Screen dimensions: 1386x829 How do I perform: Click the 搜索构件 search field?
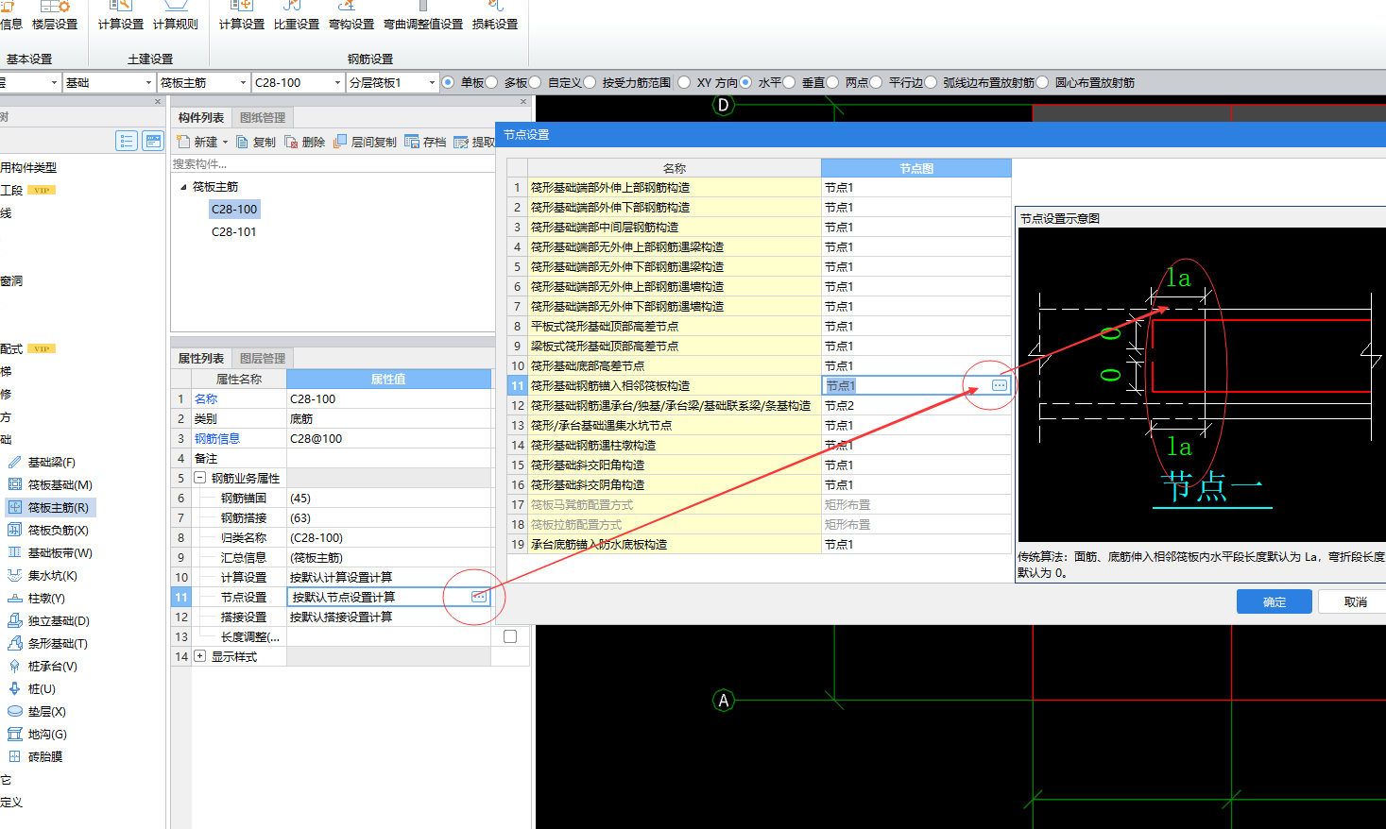point(333,164)
